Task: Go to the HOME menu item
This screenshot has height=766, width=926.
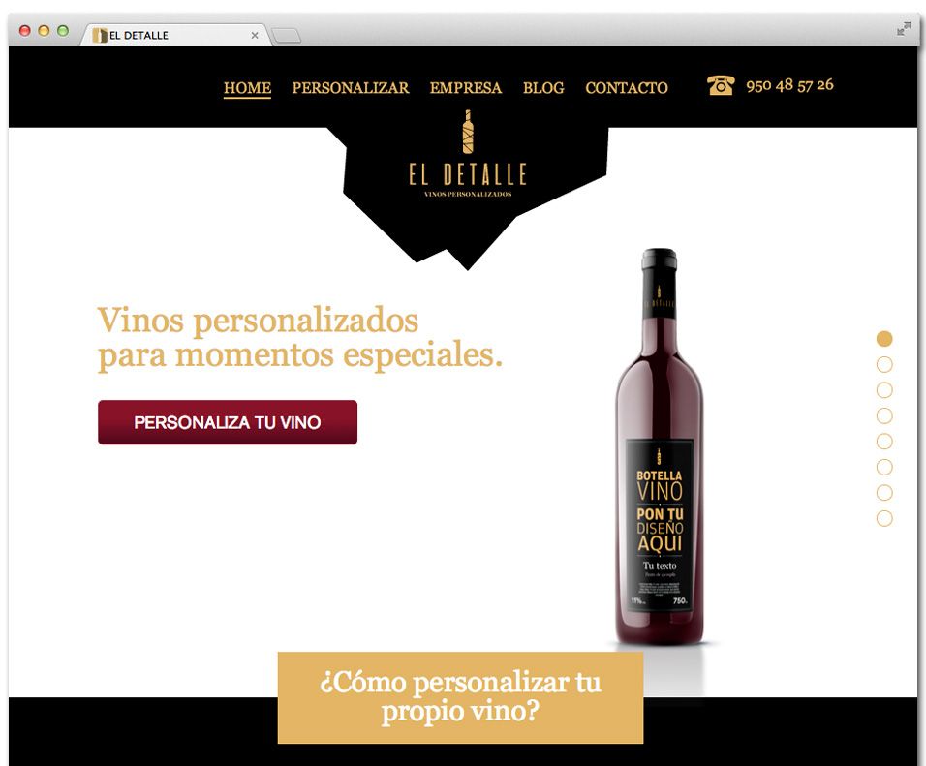Action: (x=247, y=88)
